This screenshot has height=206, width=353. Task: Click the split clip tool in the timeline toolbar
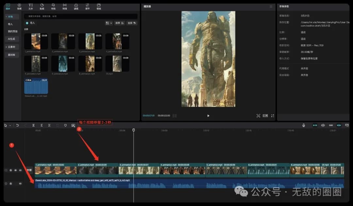point(34,125)
